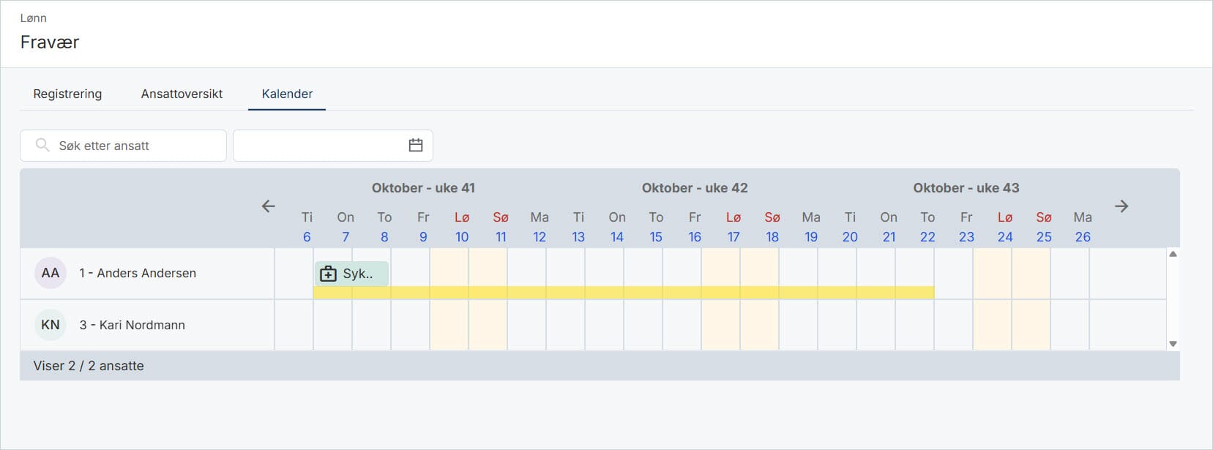Click the next weeks arrow icon
This screenshot has width=1213, height=450.
[1121, 206]
